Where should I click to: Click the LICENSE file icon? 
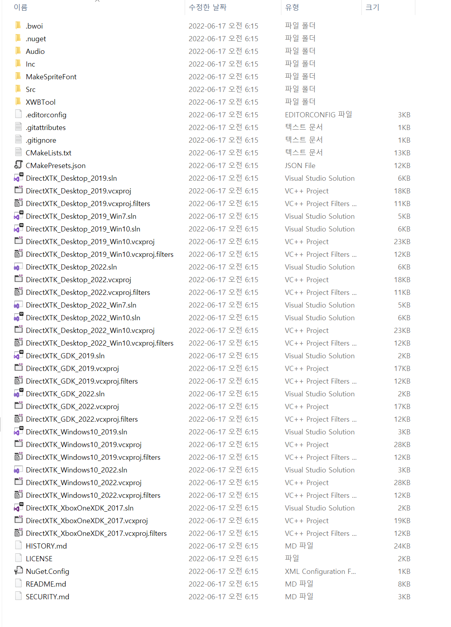(x=18, y=558)
